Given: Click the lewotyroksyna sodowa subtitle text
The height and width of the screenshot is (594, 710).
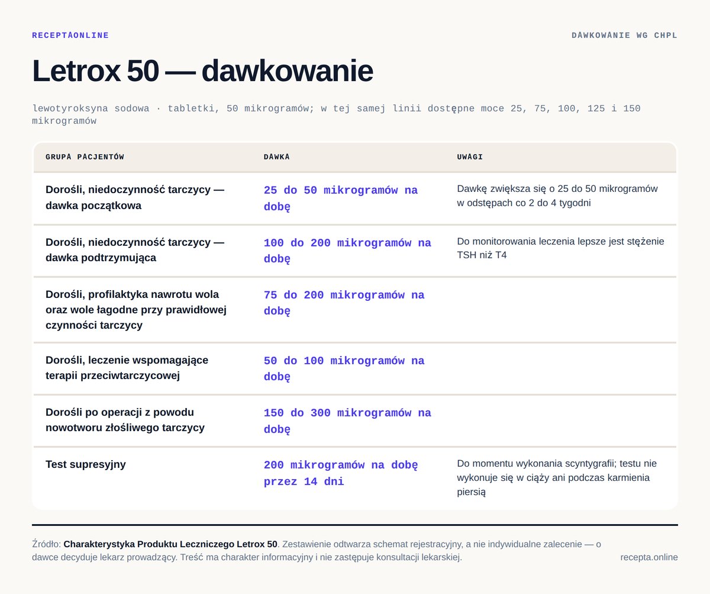Looking at the screenshot, I should click(x=336, y=114).
